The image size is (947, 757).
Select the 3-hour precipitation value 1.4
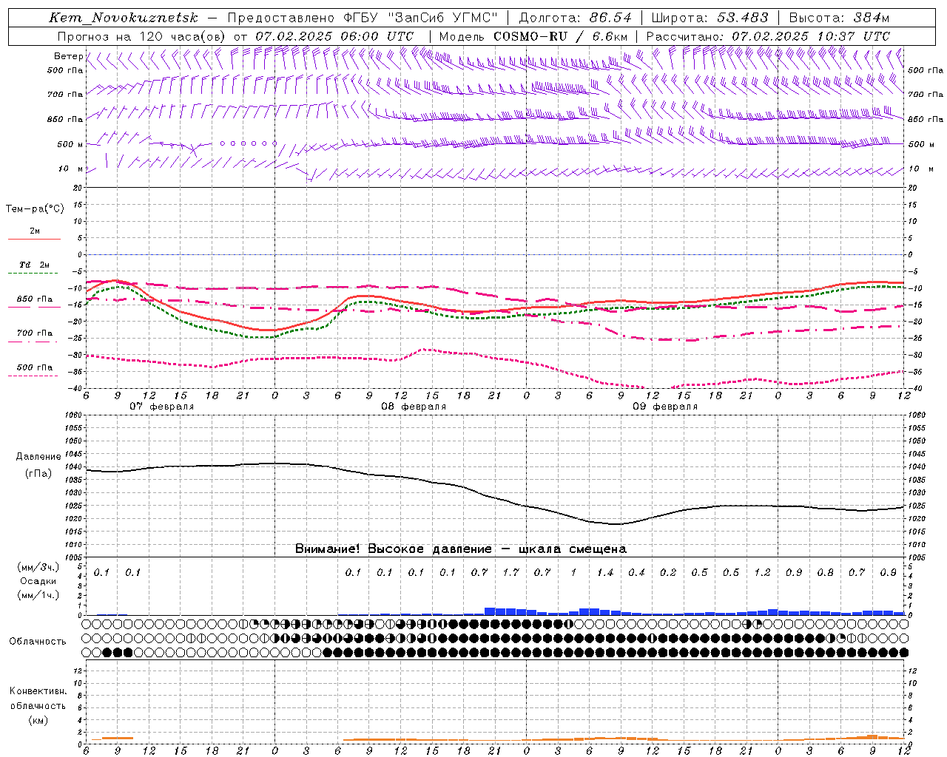click(605, 573)
